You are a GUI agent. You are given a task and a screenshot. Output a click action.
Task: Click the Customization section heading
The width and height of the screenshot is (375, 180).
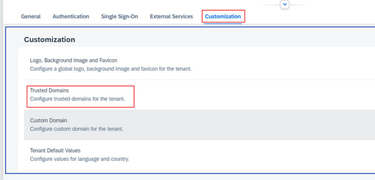(50, 40)
